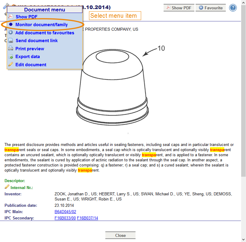Image resolution: width=246 pixels, height=242 pixels.
Task: Edit Internal Nr. with the pencil icon
Action: (7, 187)
